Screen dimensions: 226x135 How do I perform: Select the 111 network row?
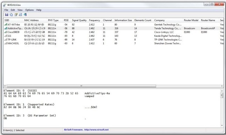(114, 36)
